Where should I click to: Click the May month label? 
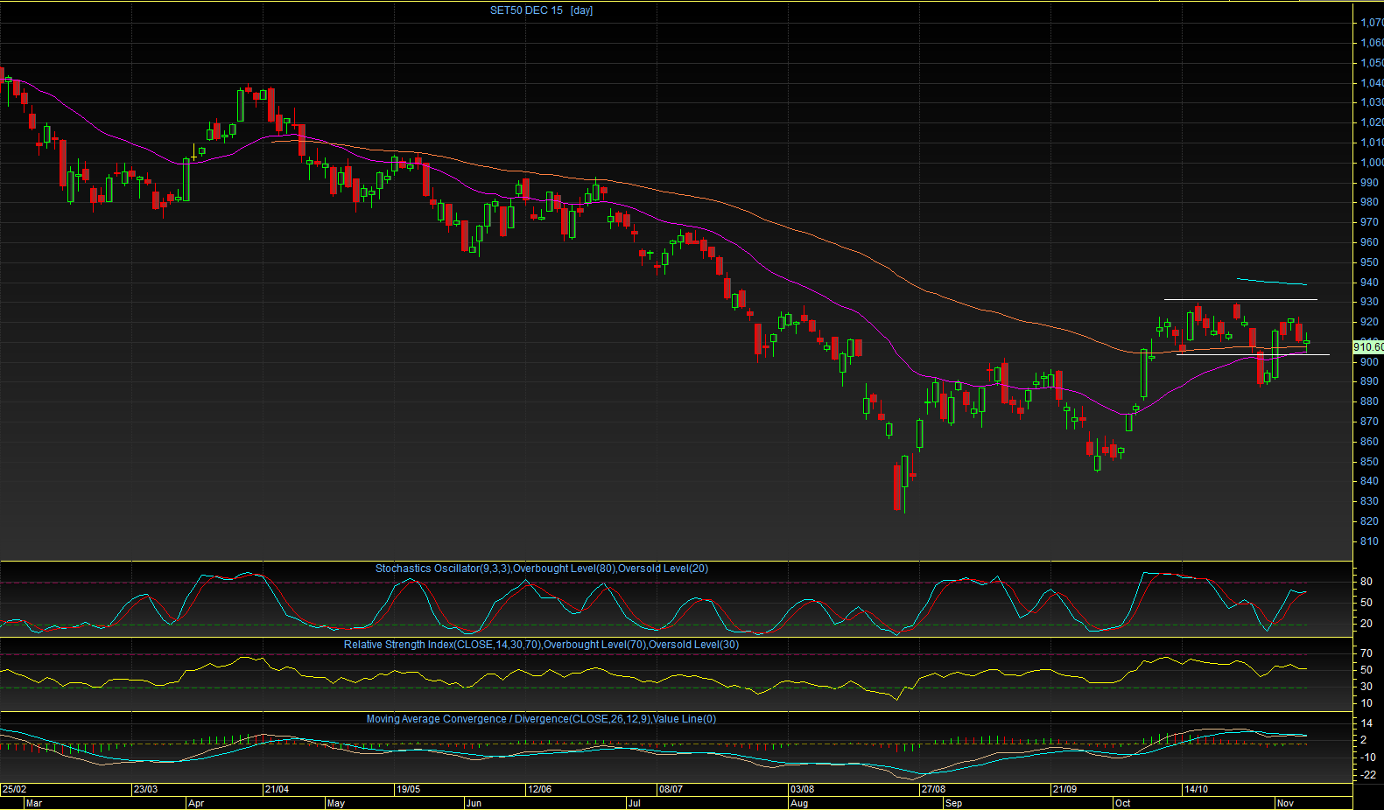[x=335, y=803]
